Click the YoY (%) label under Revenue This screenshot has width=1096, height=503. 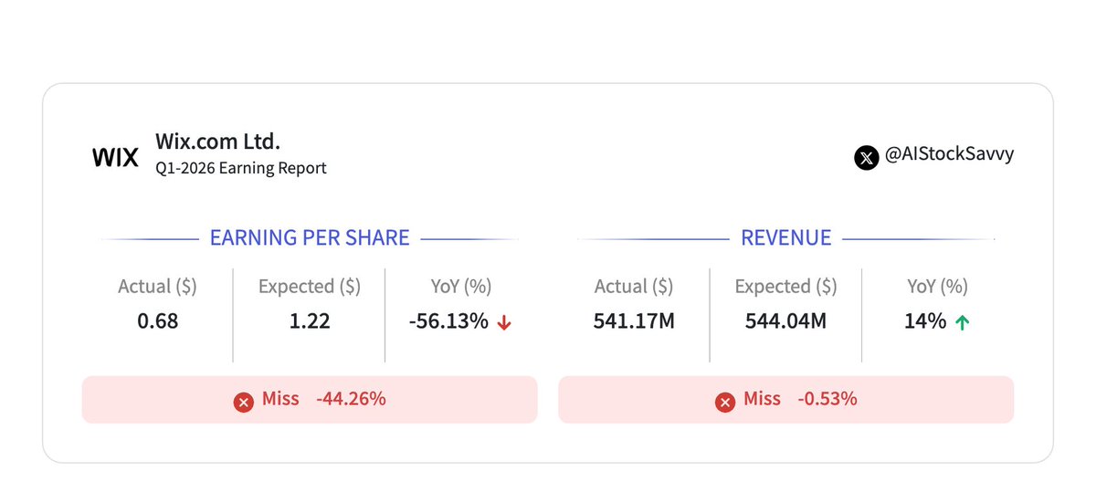point(937,287)
